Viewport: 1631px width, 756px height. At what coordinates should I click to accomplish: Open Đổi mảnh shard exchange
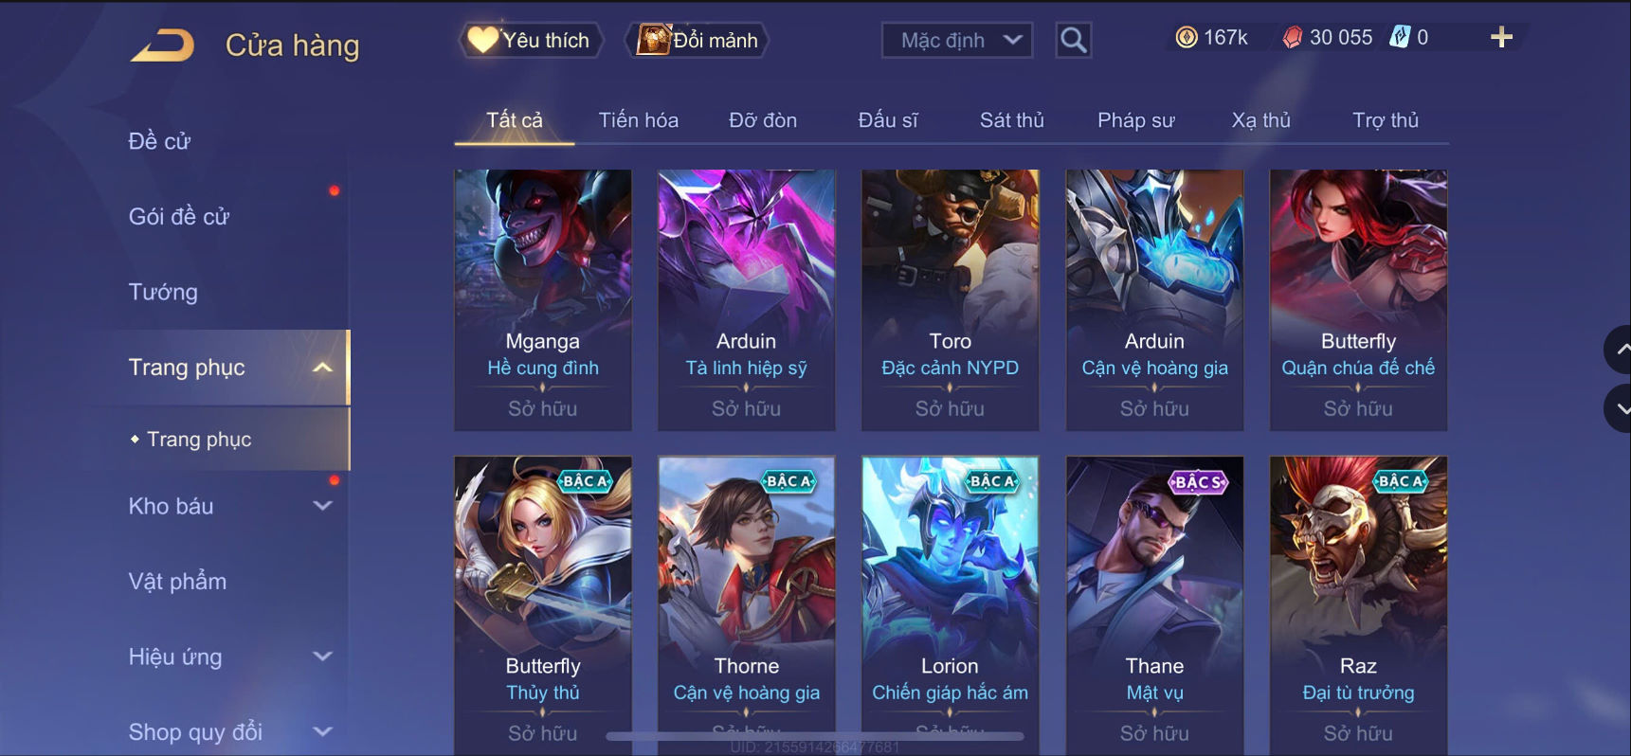pos(697,40)
